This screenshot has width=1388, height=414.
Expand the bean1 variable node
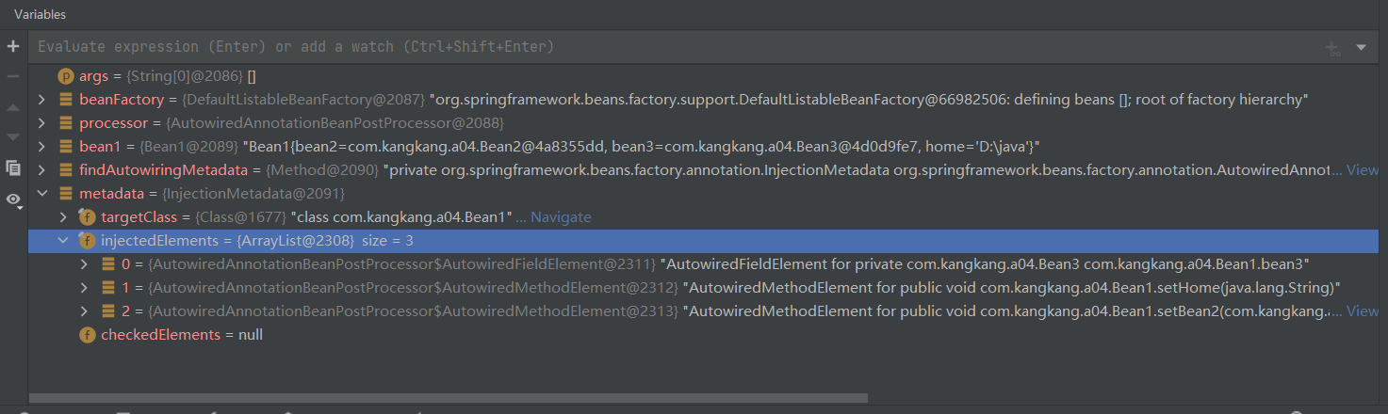point(41,147)
